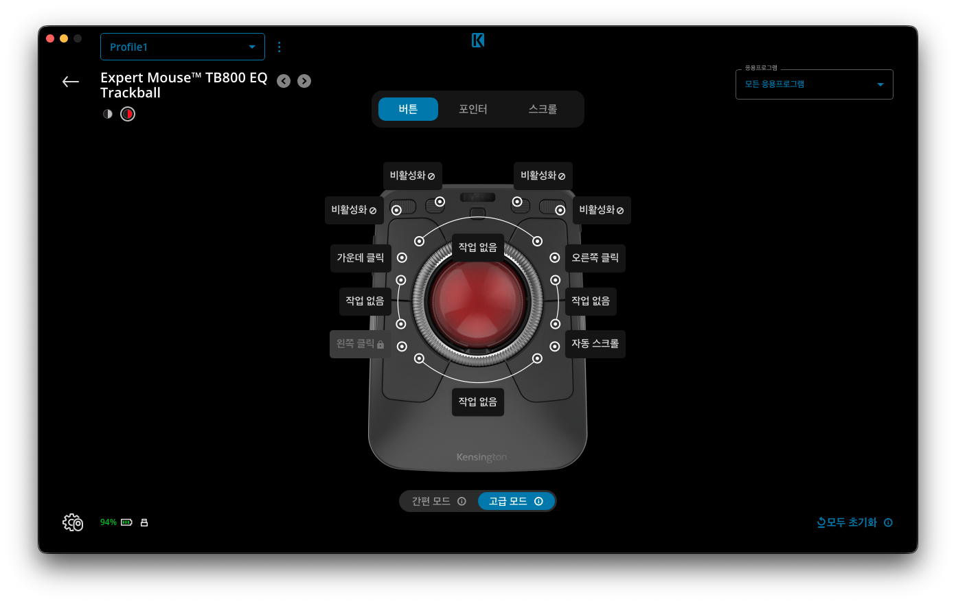
Task: Select the button marker beside 왼쪽 클릭
Action: pos(402,347)
